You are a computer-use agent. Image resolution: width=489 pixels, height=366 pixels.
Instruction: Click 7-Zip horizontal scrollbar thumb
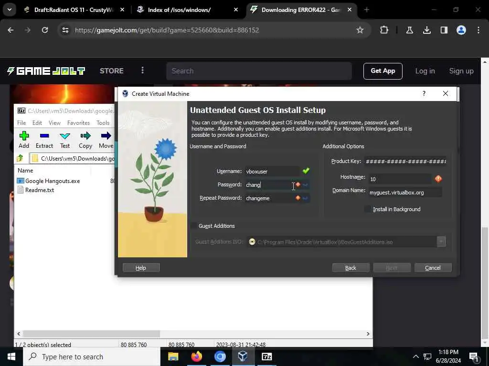[91, 334]
